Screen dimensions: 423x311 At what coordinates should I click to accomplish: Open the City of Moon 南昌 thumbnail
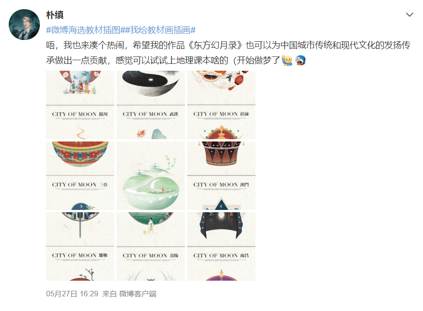point(222,246)
